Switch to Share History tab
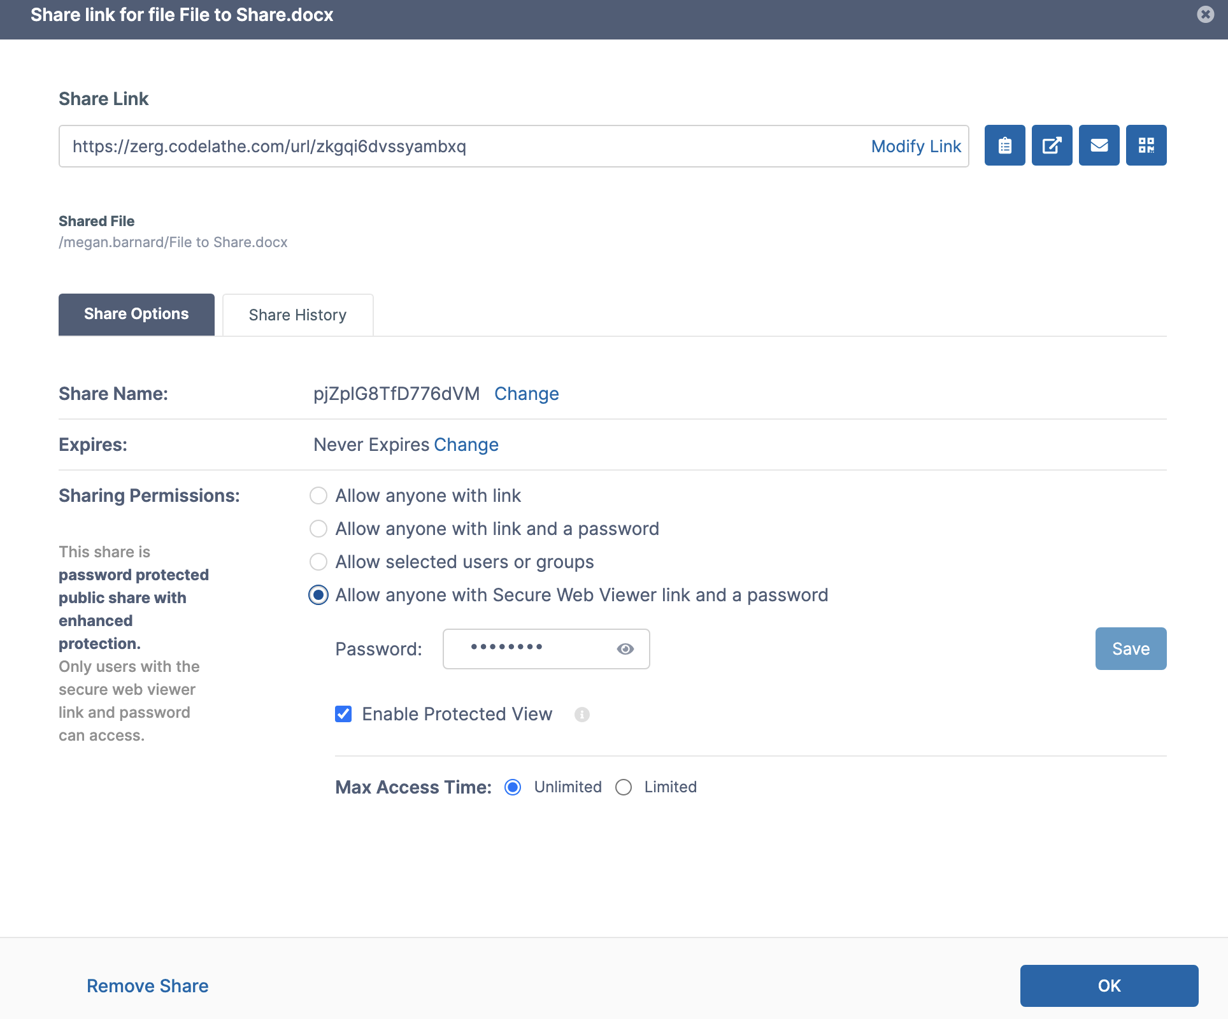Image resolution: width=1228 pixels, height=1019 pixels. (297, 315)
